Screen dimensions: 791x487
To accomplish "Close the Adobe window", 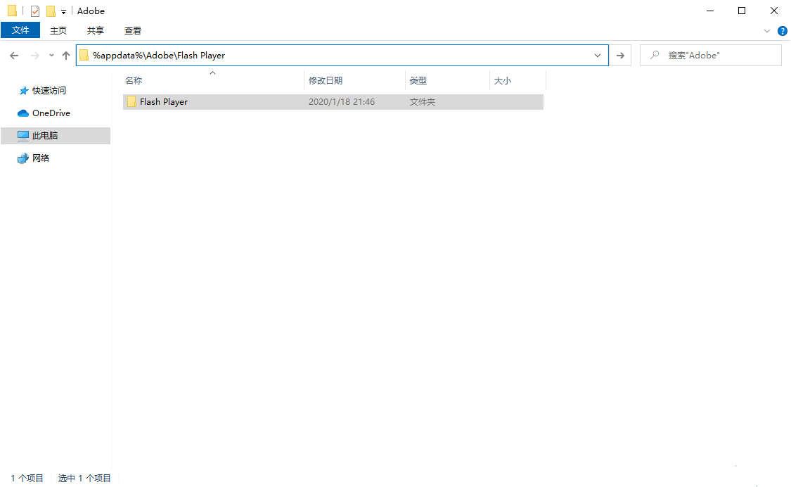I will (774, 11).
